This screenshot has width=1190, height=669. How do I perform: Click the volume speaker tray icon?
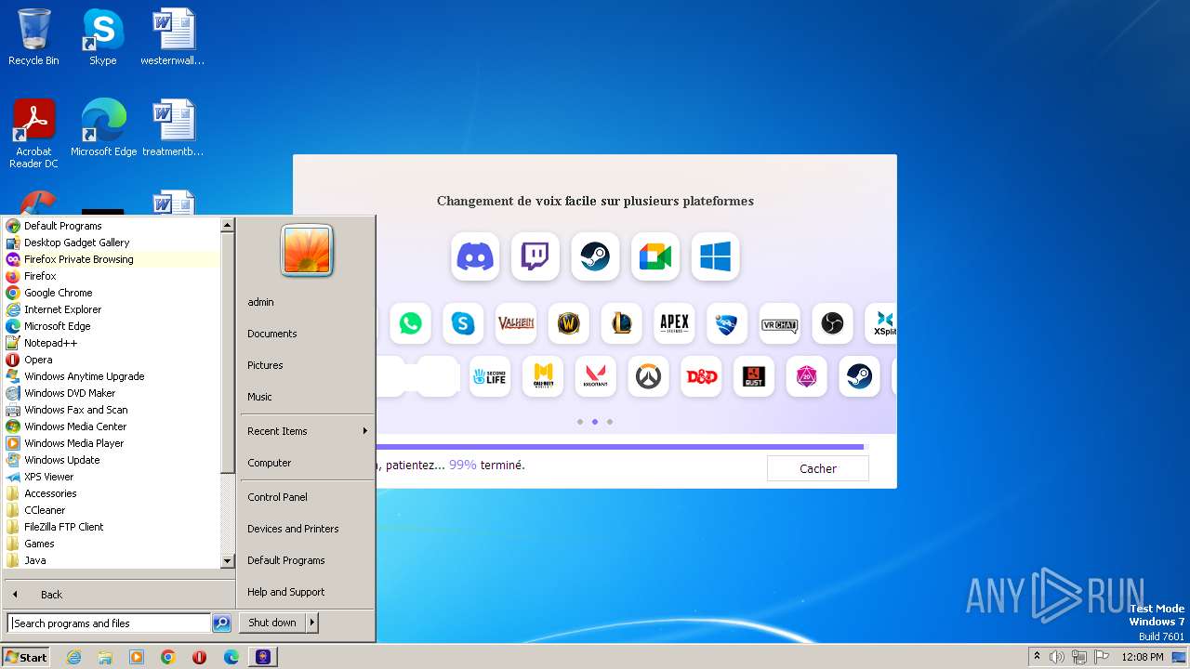[x=1056, y=657]
